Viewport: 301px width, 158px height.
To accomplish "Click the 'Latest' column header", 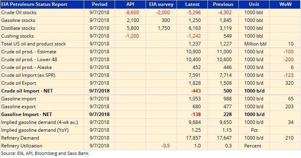I will click(x=192, y=4).
